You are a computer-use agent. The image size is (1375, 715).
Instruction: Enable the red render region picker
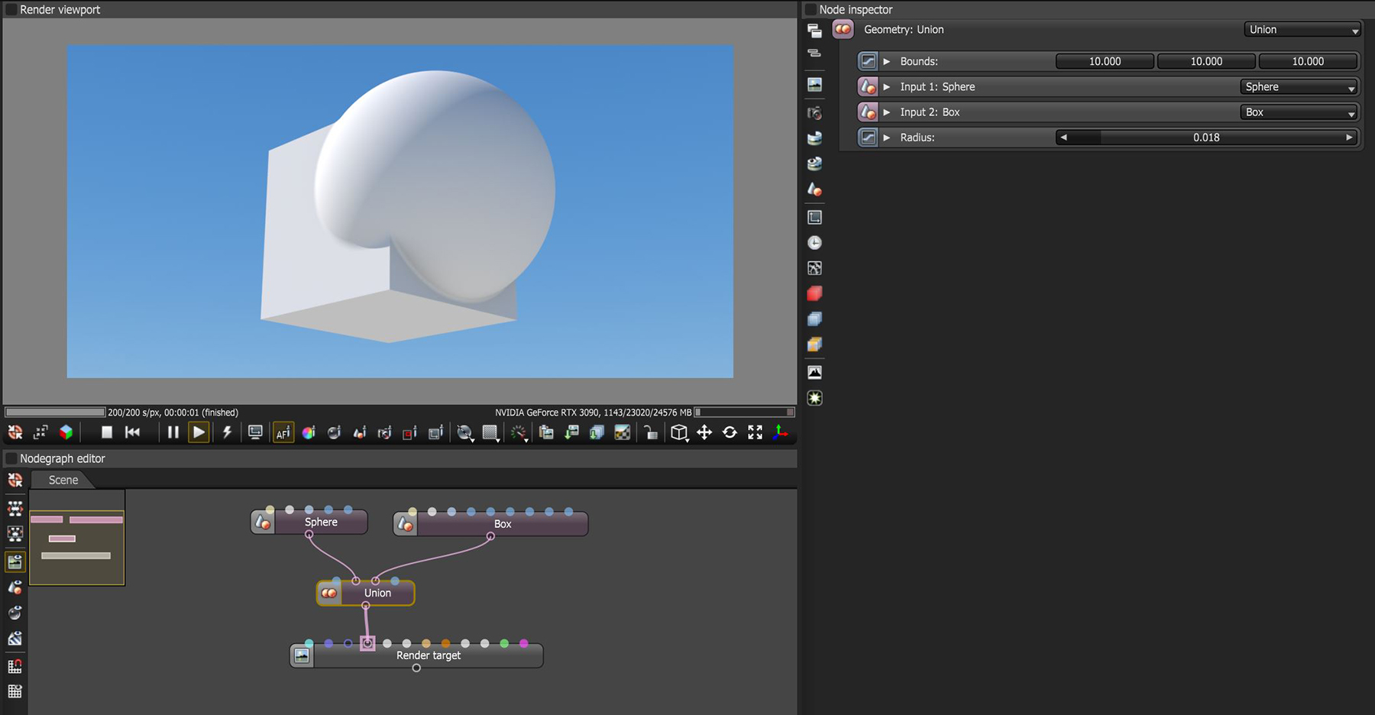pyautogui.click(x=409, y=432)
